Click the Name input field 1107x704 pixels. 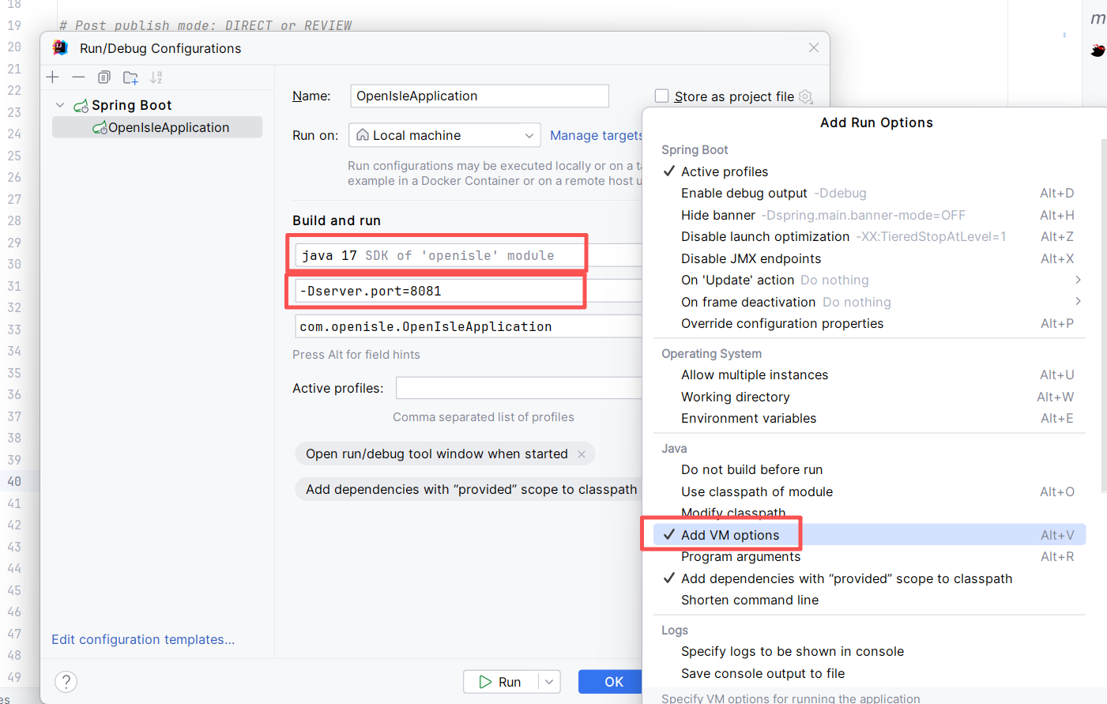pos(479,96)
